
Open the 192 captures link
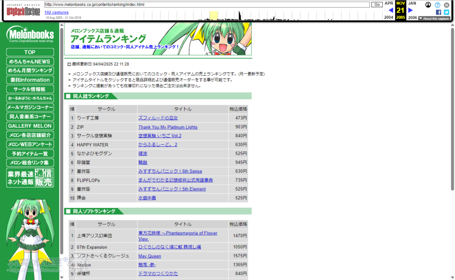56,12
